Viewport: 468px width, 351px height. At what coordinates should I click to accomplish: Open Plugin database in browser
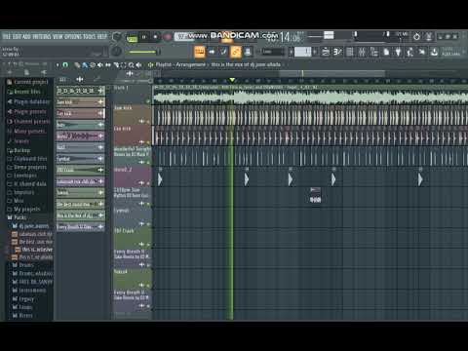click(x=29, y=102)
